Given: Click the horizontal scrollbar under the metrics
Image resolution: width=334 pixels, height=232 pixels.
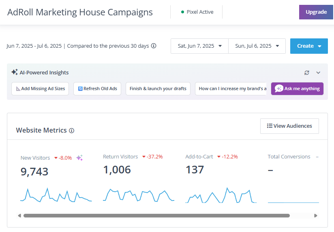Looking at the screenshot, I should point(156,216).
